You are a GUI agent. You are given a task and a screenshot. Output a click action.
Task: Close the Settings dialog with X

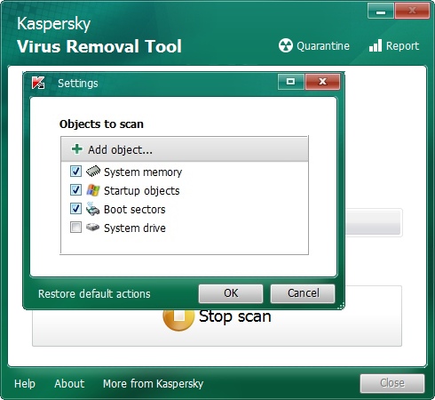[322, 82]
